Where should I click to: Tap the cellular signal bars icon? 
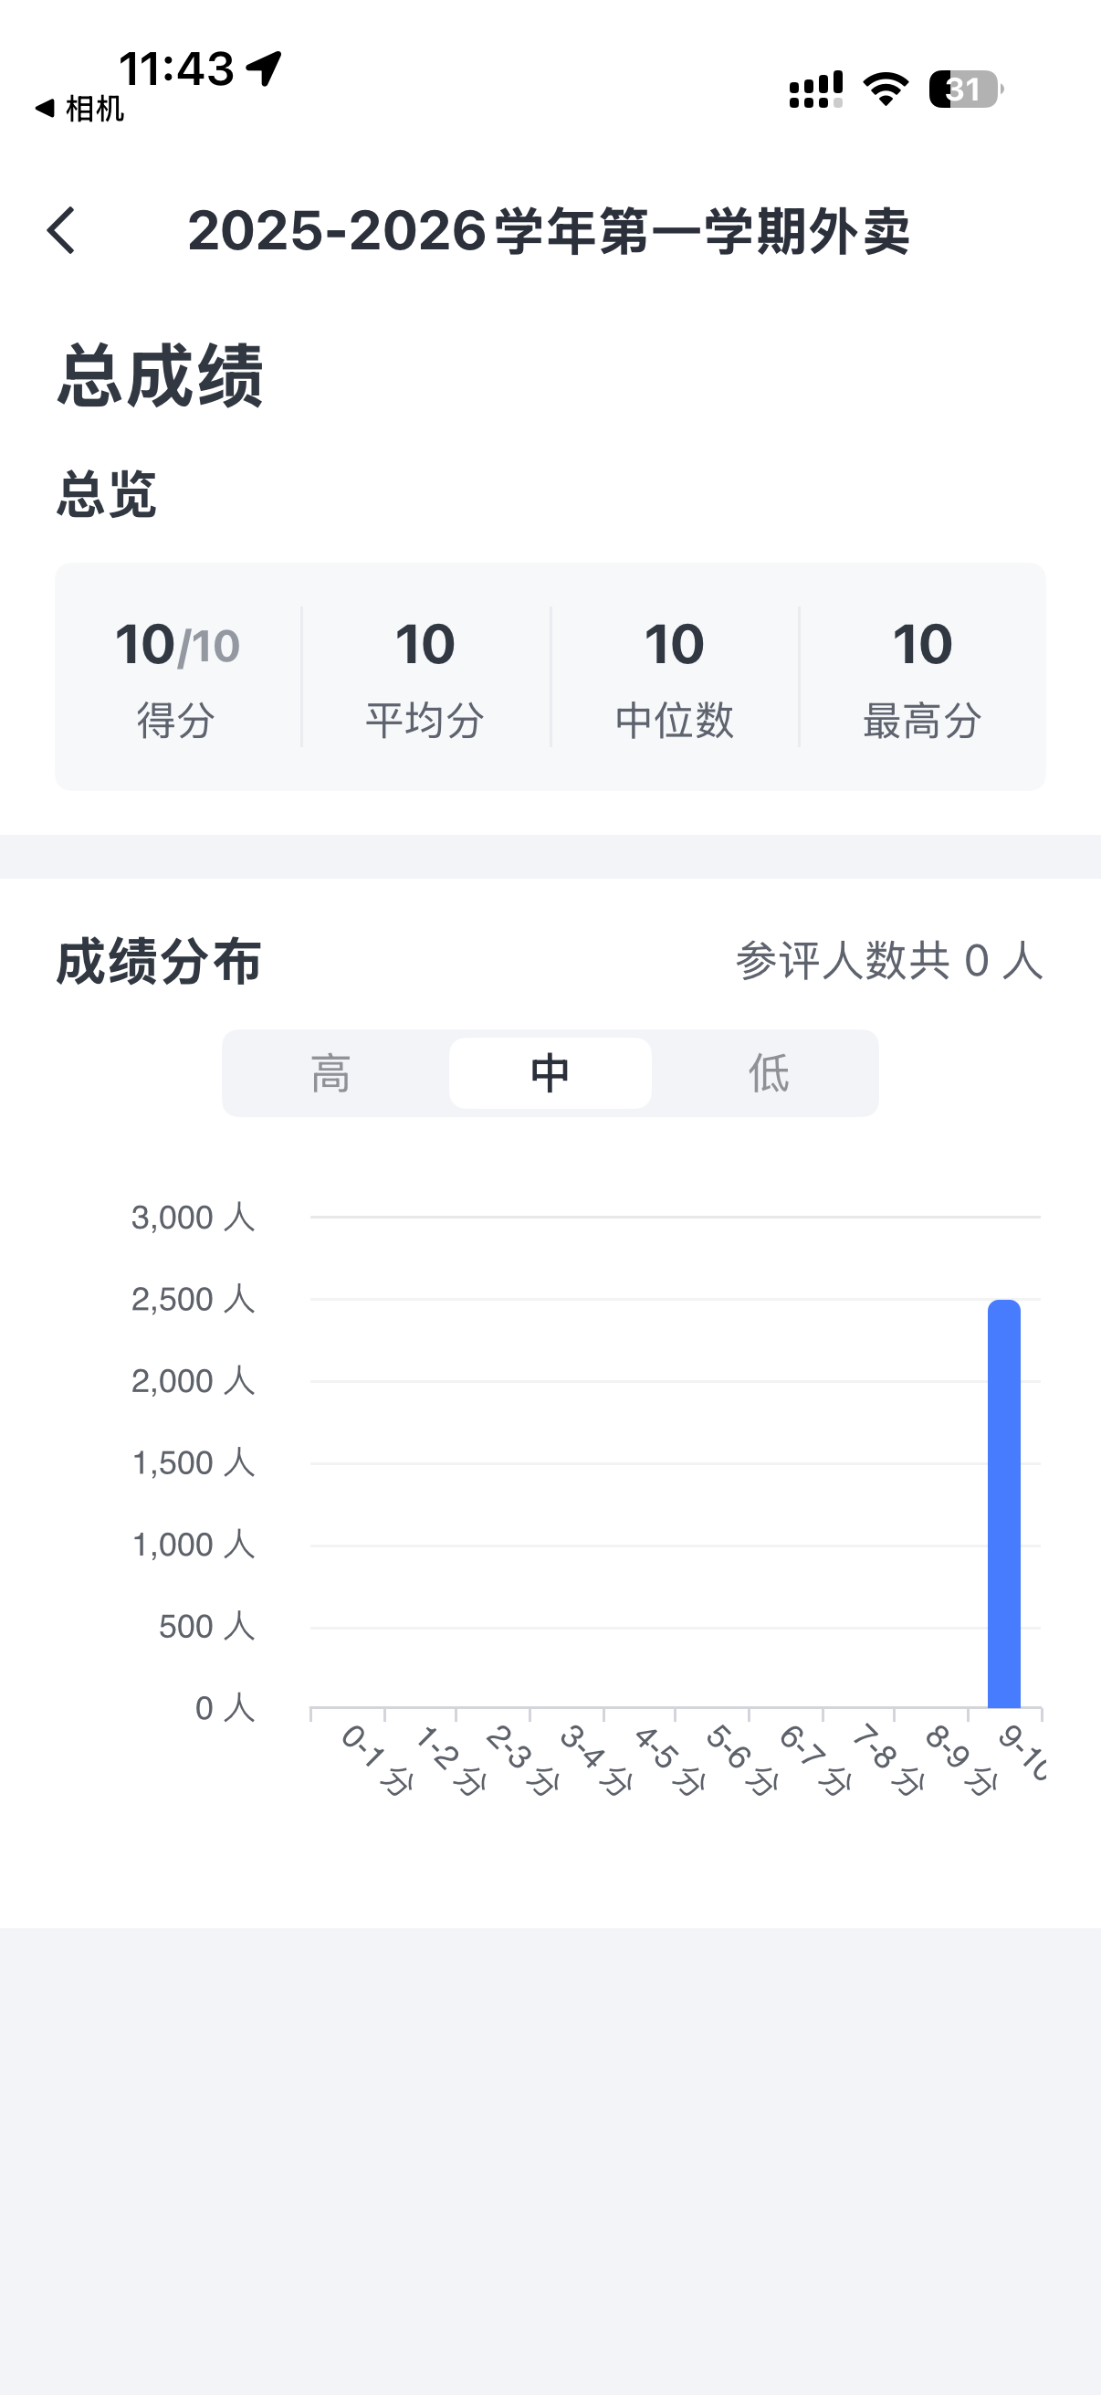pos(815,90)
